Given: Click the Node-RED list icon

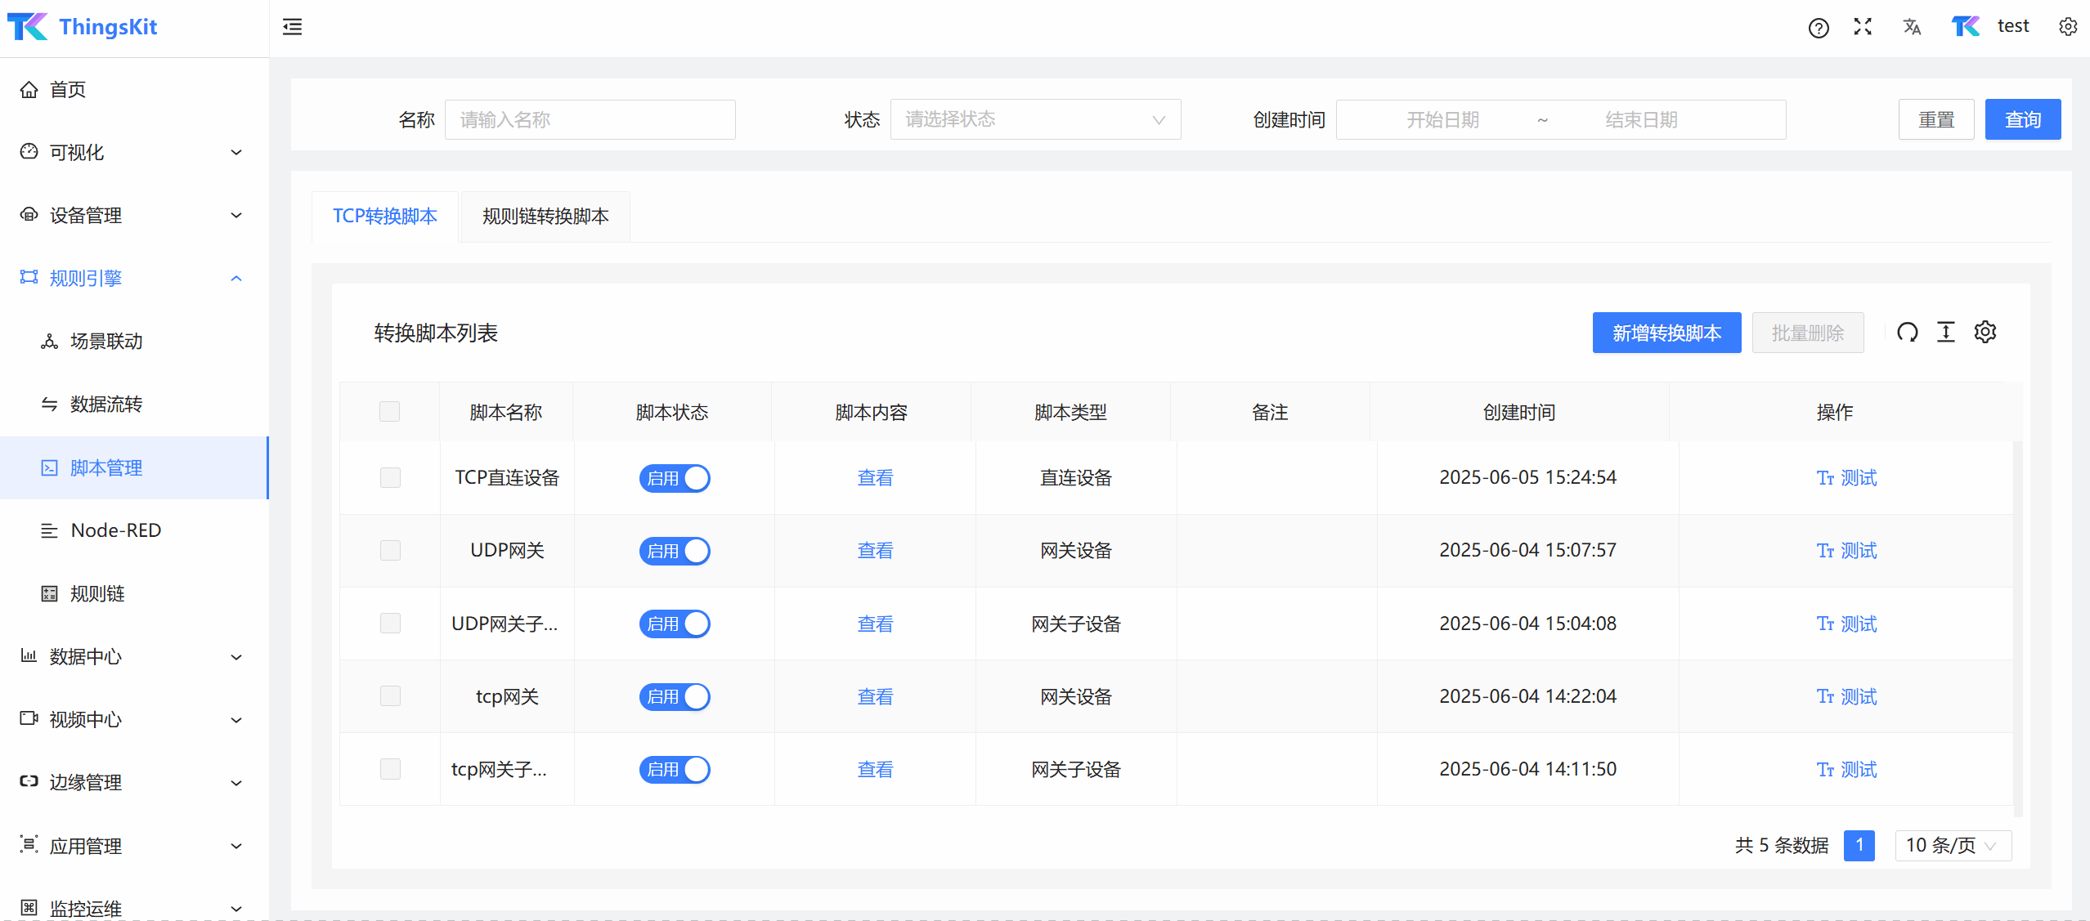Looking at the screenshot, I should click(x=50, y=530).
